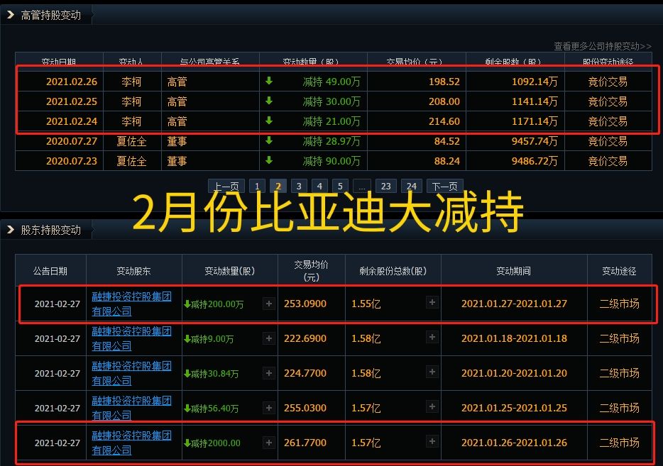
Task: Click the current page 2 button
Action: tap(278, 186)
